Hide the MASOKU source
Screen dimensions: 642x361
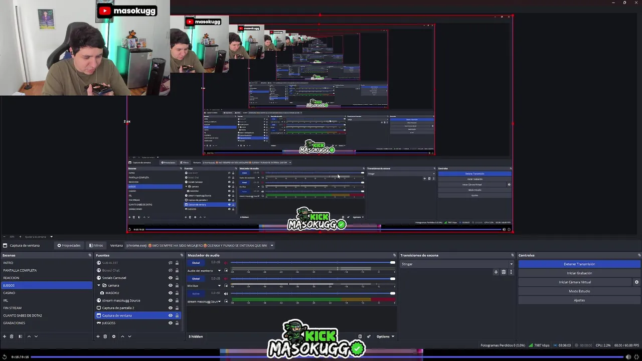pos(171,293)
